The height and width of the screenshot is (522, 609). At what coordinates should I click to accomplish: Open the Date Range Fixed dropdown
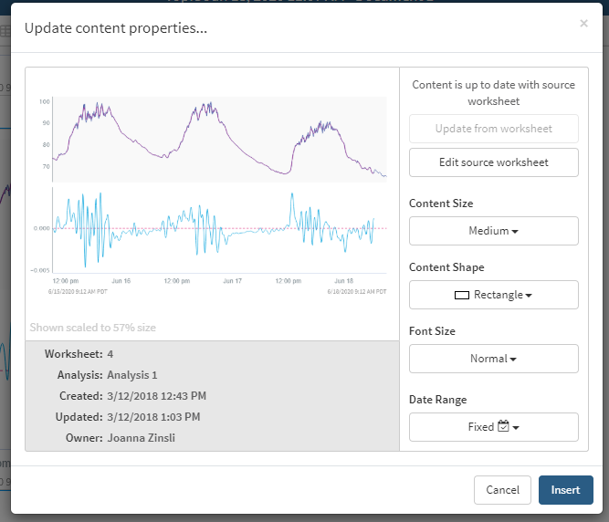(493, 427)
